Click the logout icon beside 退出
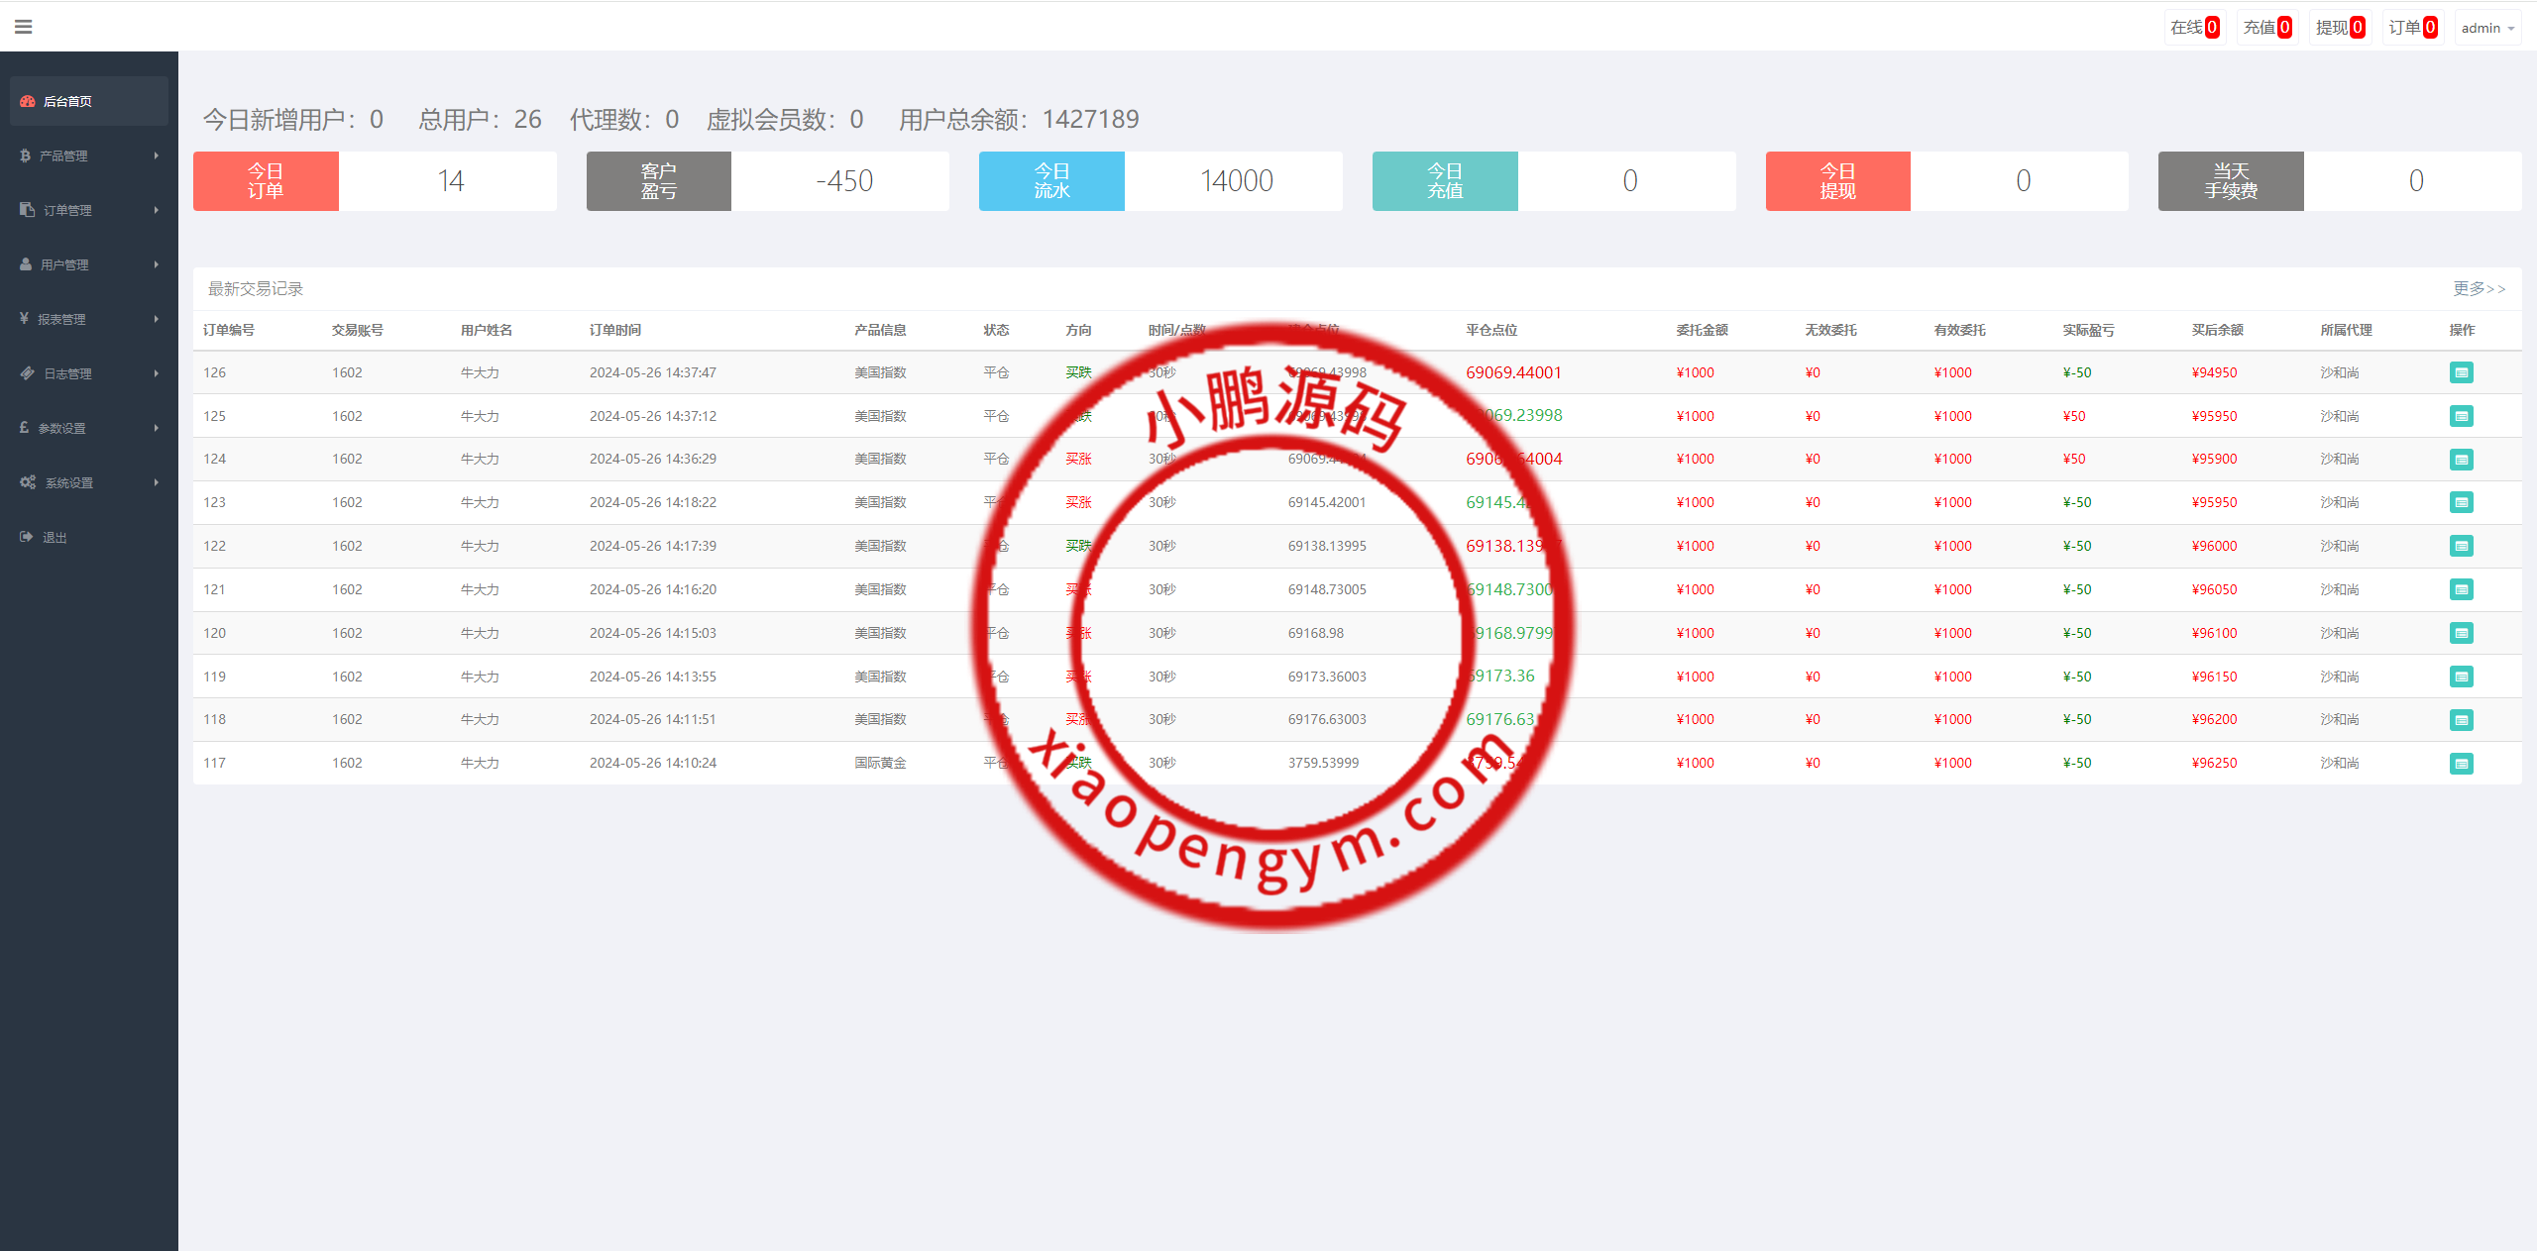The height and width of the screenshot is (1251, 2537). pos(26,537)
